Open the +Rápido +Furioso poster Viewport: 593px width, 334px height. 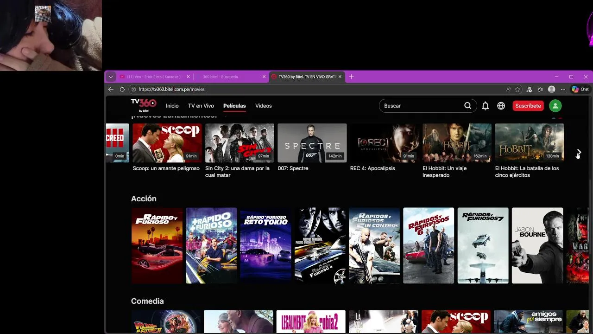pyautogui.click(x=211, y=245)
